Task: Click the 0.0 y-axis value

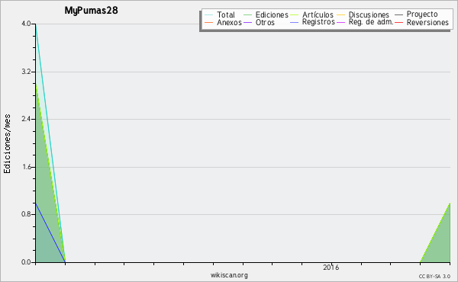Action: (x=26, y=262)
